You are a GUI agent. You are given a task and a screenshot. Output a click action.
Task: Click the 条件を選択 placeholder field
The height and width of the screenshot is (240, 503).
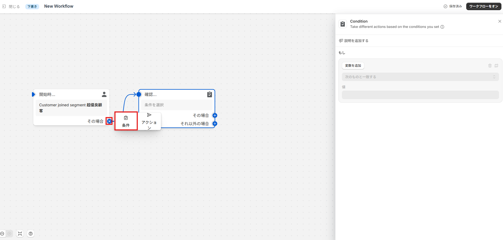pos(177,105)
